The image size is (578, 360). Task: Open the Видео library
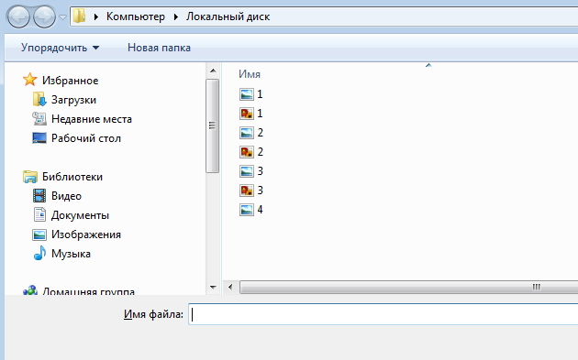click(57, 196)
